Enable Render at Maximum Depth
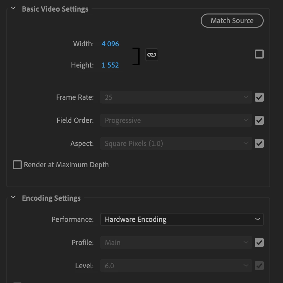Image resolution: width=283 pixels, height=283 pixels. [x=17, y=165]
